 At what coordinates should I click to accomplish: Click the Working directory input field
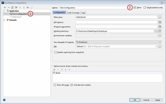pos(115,31)
